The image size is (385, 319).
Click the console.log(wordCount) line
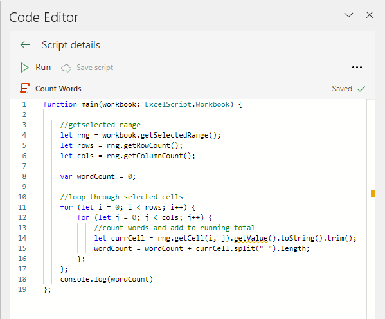107,279
